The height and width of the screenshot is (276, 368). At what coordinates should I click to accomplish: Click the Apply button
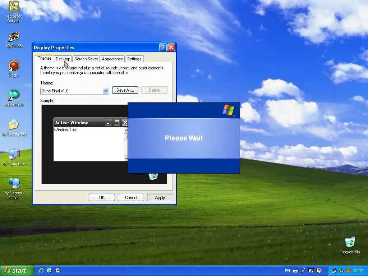(x=160, y=198)
